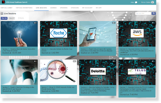Open Session 2 Keynote Address by Roche title
This screenshot has height=103, width=161.
coord(57,50)
